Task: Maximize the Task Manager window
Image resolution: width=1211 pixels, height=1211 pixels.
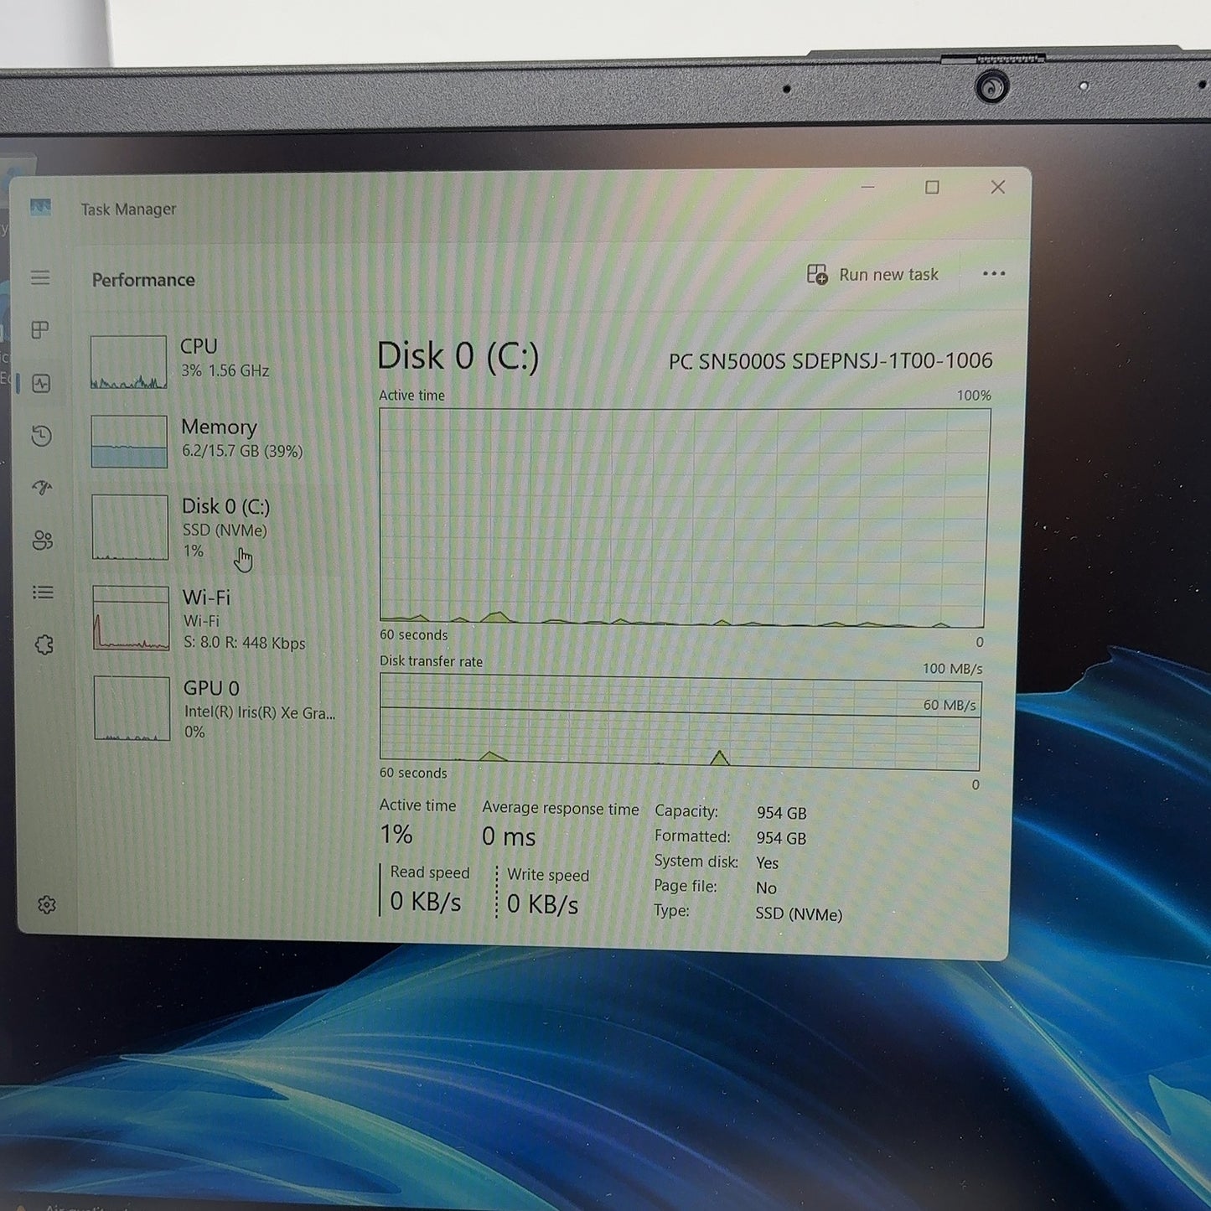Action: coord(932,188)
